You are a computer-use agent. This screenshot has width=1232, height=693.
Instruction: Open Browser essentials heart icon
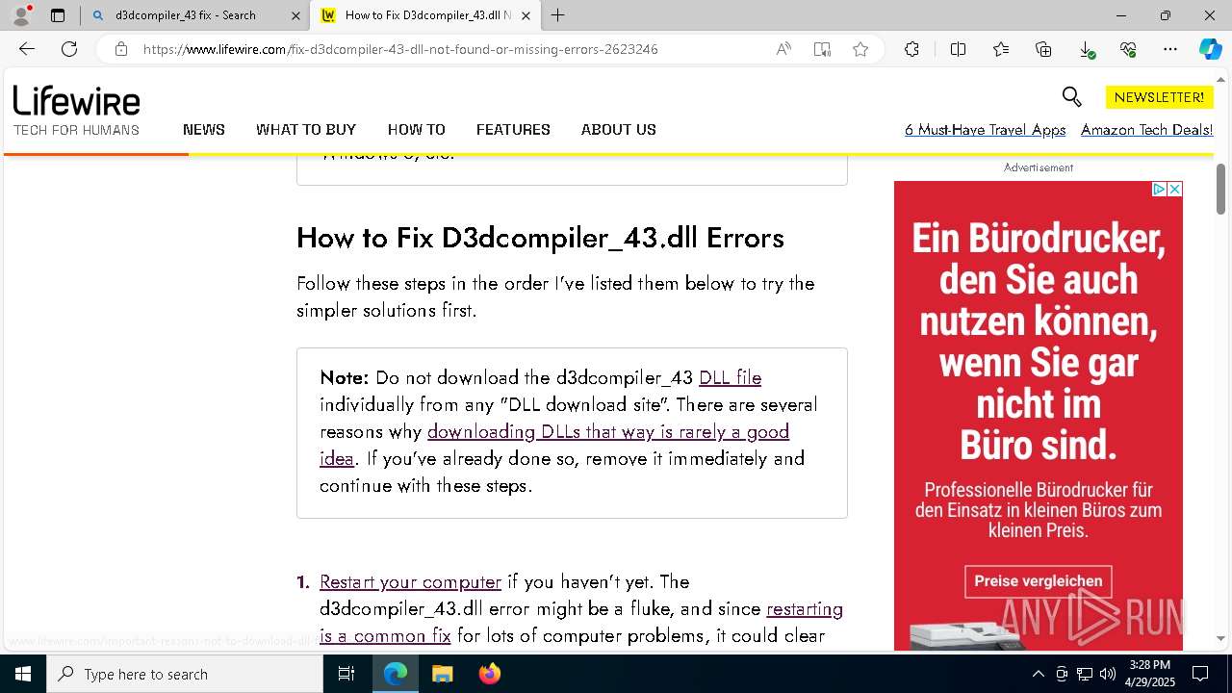pyautogui.click(x=1128, y=49)
